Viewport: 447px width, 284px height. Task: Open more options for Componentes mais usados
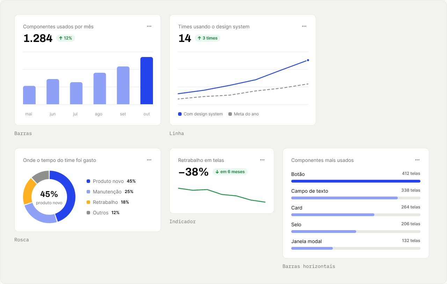(417, 160)
